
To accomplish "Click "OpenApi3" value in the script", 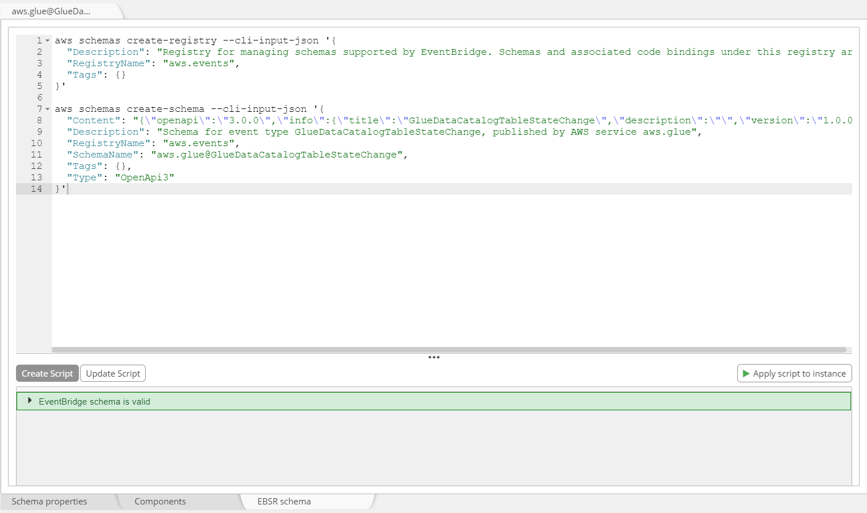I will pos(145,177).
